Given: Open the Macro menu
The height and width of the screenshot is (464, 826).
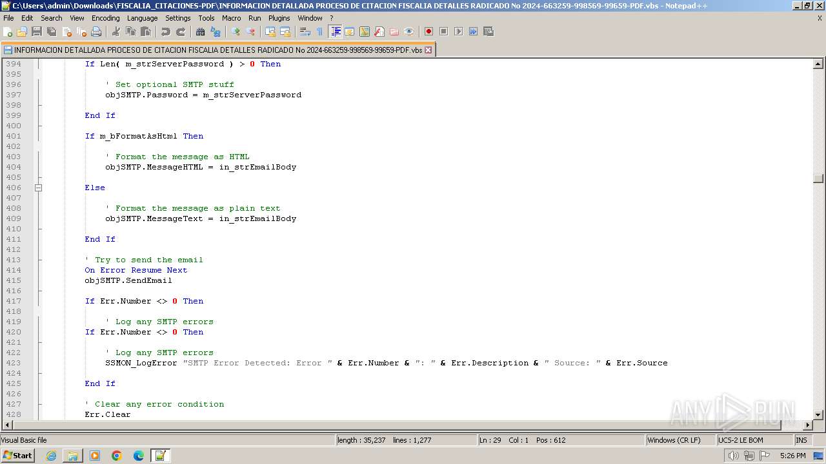Looking at the screenshot, I should 232,18.
